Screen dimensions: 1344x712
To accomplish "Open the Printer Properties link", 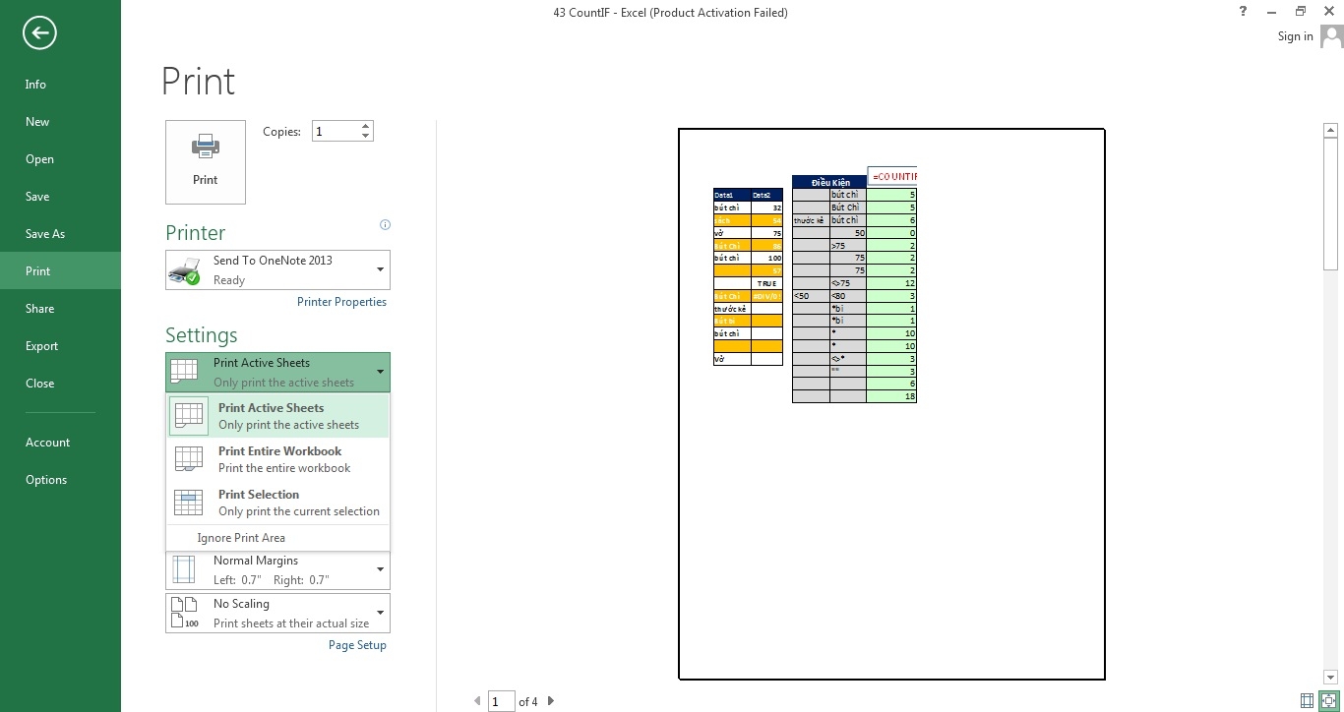I will 341,302.
